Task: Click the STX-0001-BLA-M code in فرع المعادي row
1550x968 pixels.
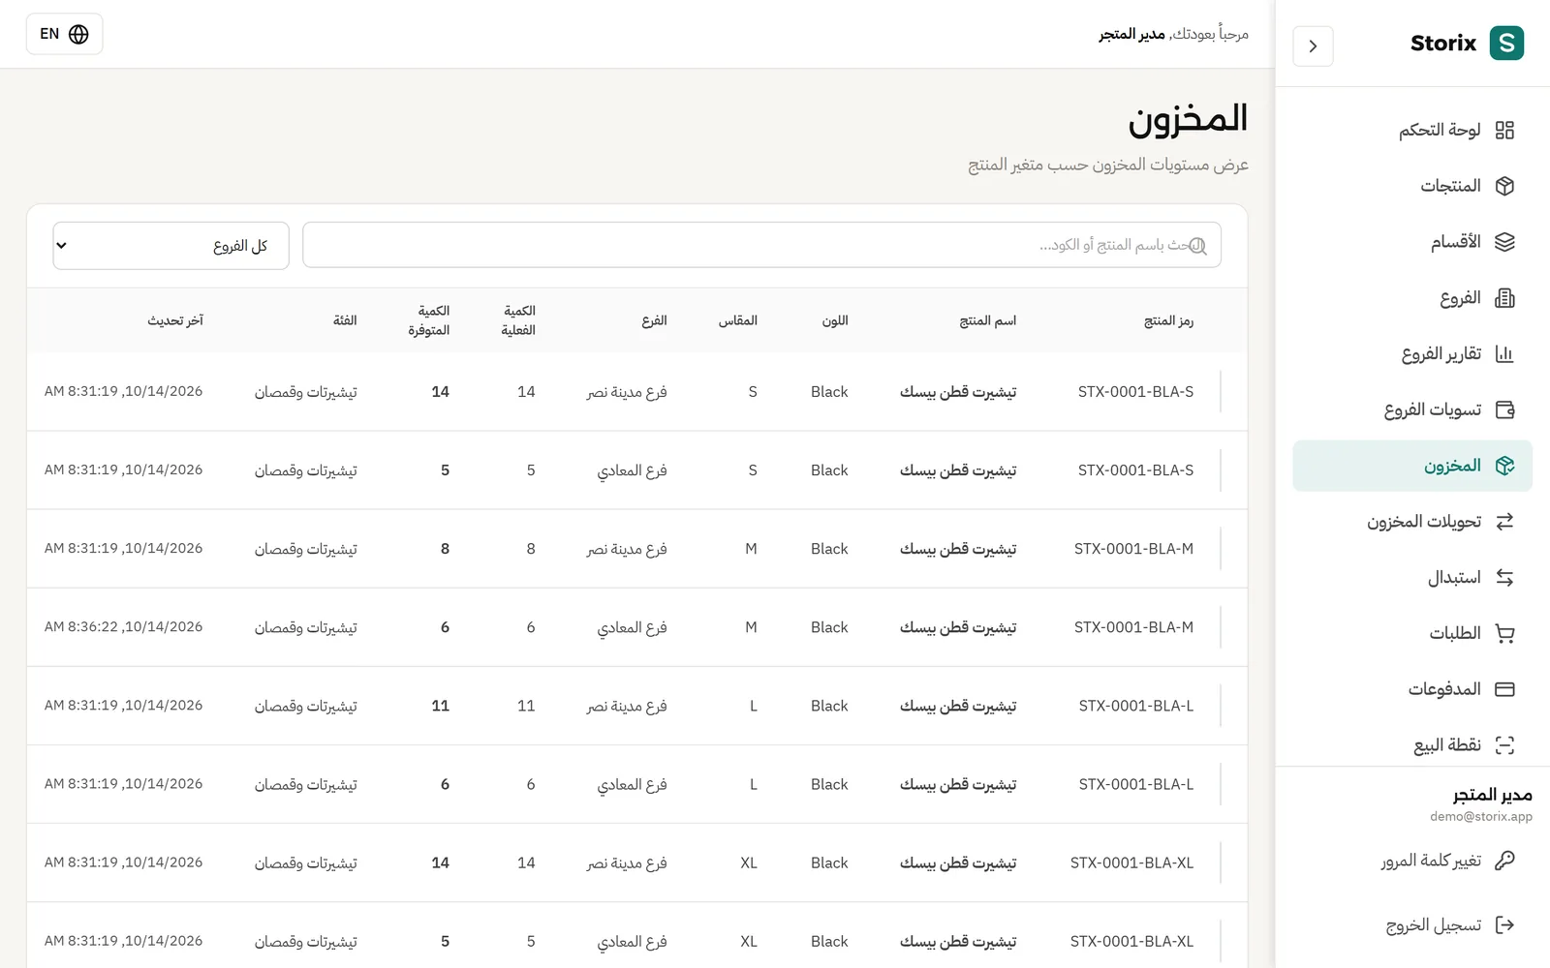Action: 1133,627
